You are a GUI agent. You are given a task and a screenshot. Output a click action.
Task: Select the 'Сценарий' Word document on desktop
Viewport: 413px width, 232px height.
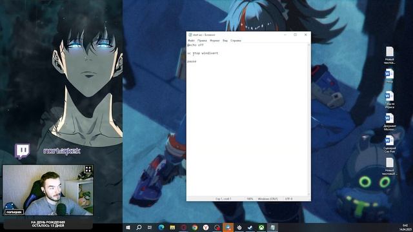pyautogui.click(x=390, y=144)
